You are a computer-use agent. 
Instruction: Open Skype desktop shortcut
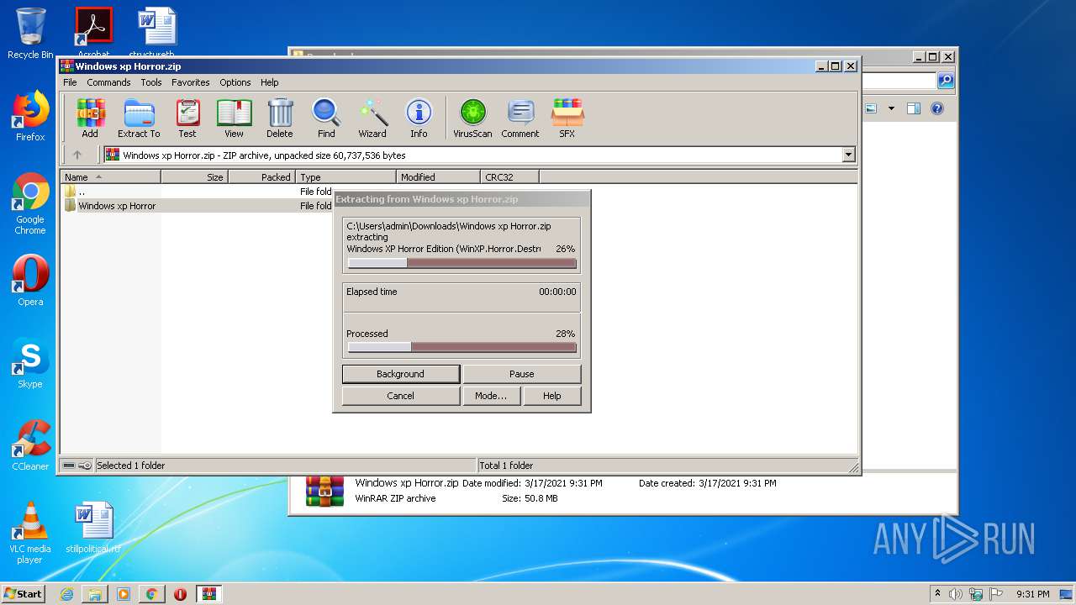(x=30, y=363)
